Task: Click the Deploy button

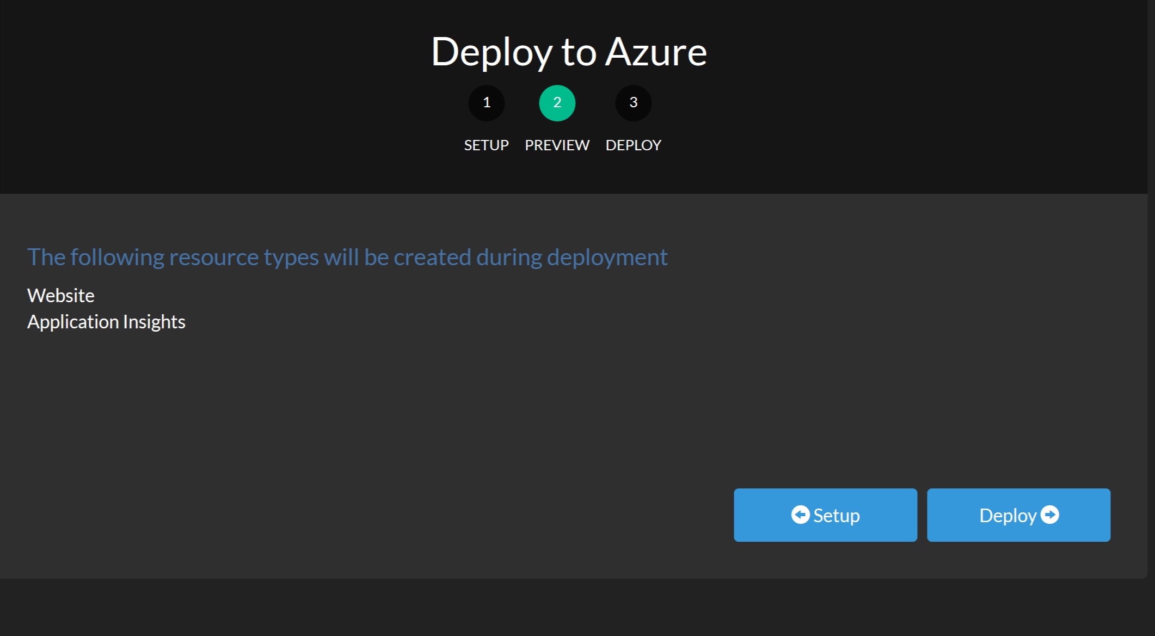Action: pos(1018,515)
